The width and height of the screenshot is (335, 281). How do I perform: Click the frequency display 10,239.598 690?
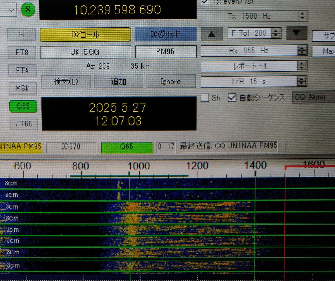[118, 10]
